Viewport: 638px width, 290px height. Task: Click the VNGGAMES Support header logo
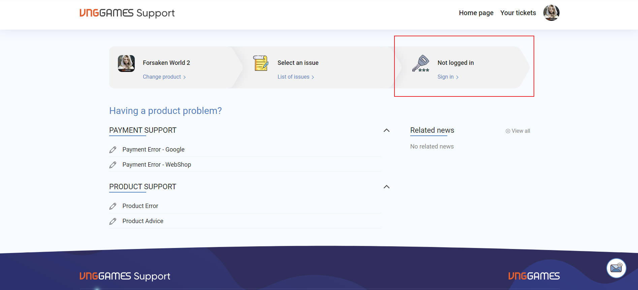[x=127, y=13]
